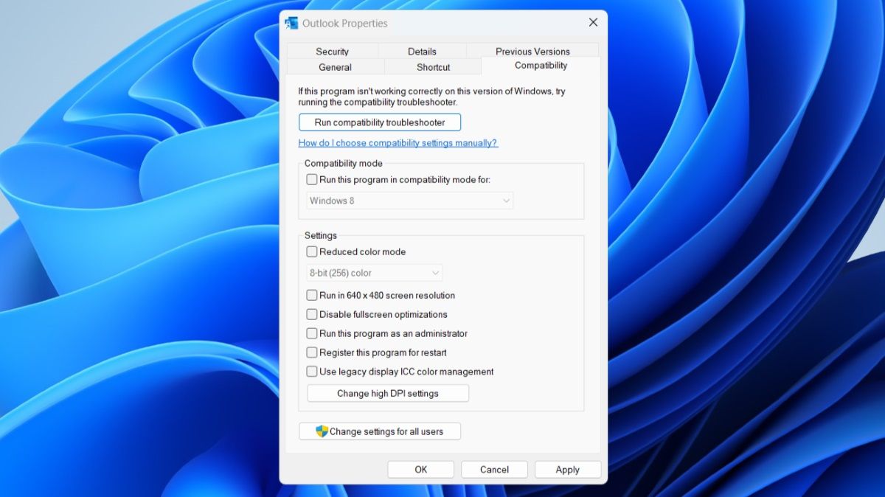Check Disable fullscreen optimizations
885x497 pixels.
(312, 314)
